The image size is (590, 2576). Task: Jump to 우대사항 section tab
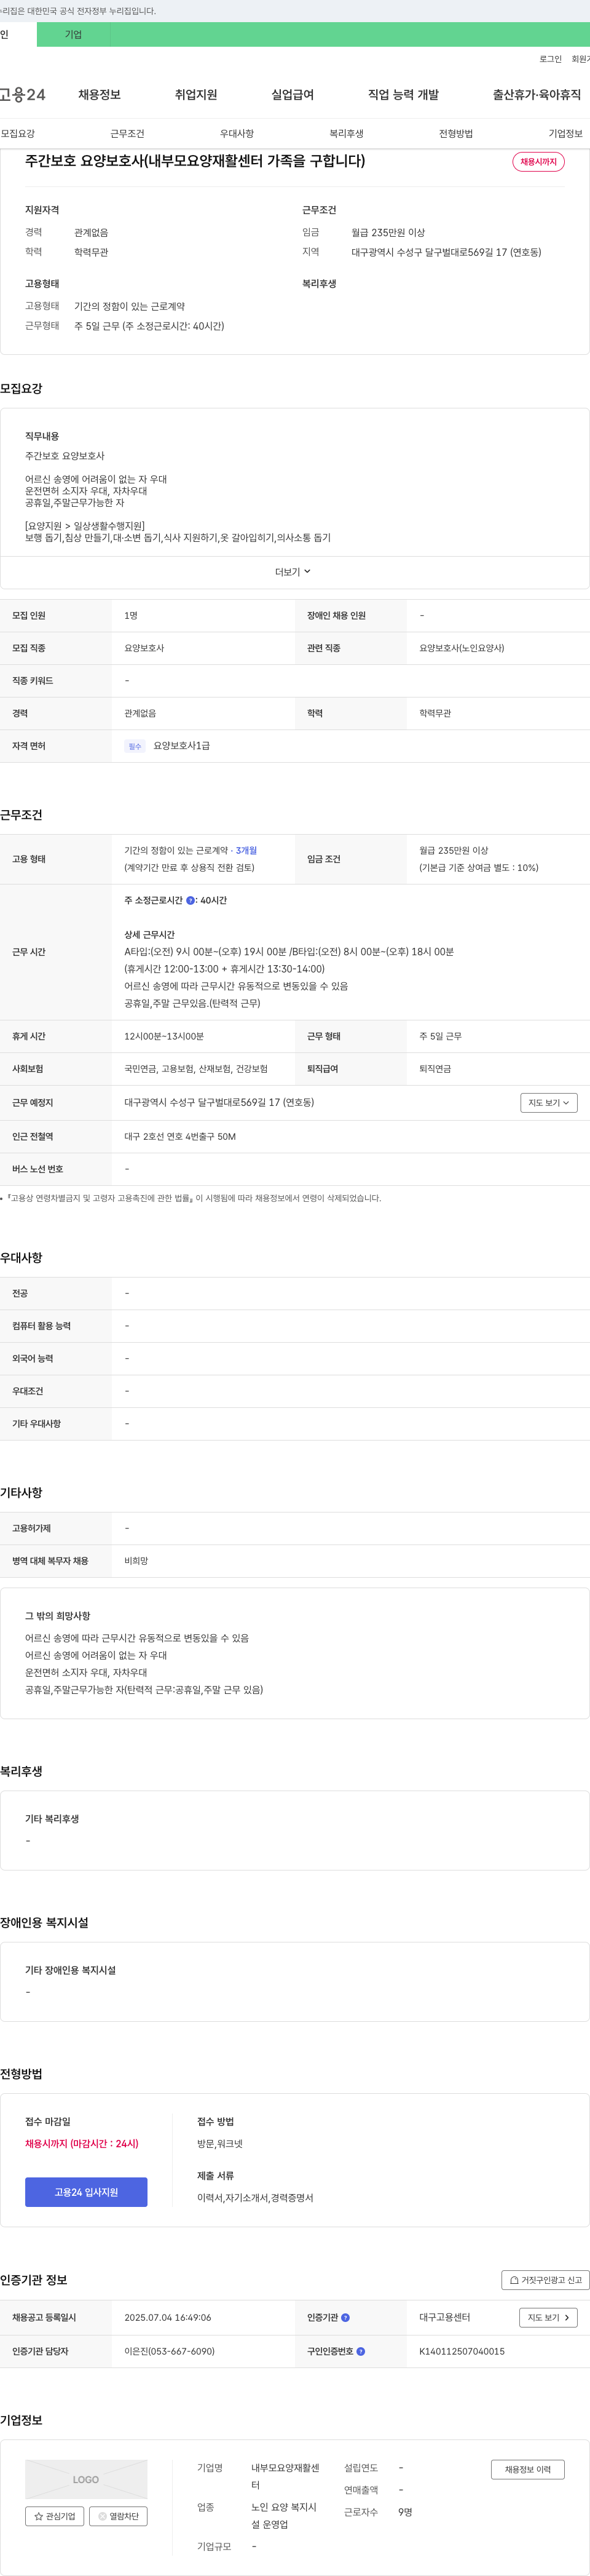(x=237, y=134)
